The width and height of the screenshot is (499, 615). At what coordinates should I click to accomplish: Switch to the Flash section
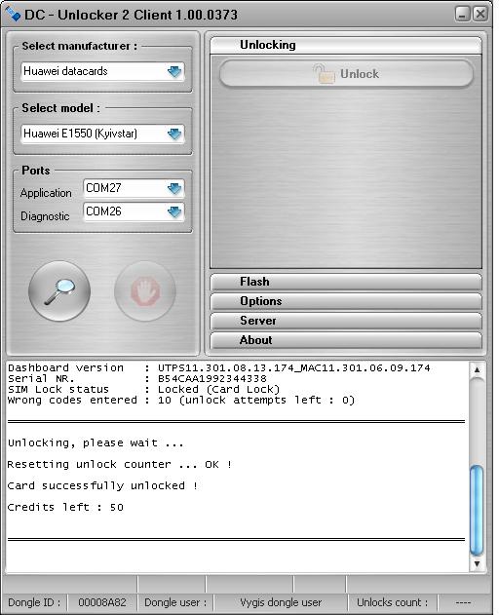346,282
